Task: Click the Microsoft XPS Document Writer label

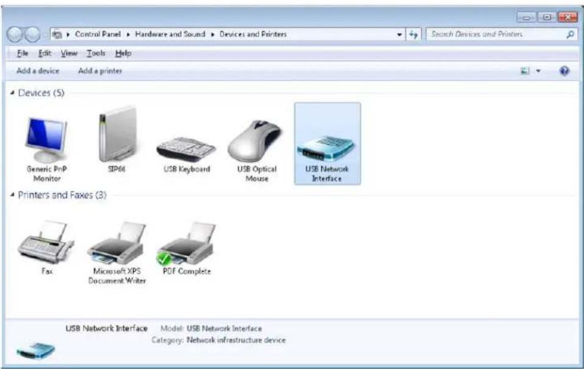Action: point(117,276)
